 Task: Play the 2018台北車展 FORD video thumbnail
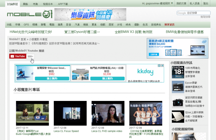coord(145,113)
